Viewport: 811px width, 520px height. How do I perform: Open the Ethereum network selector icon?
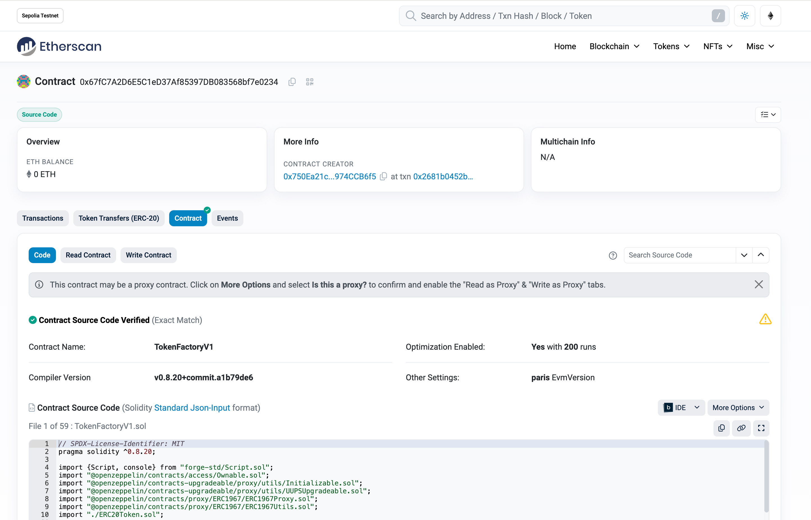point(770,16)
